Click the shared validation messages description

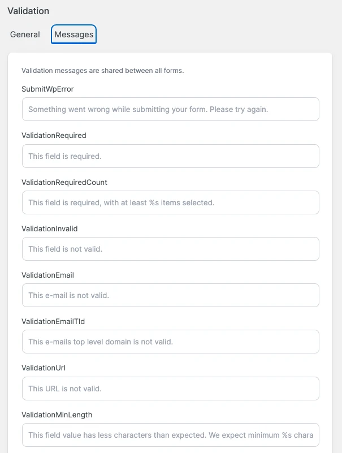pos(102,71)
